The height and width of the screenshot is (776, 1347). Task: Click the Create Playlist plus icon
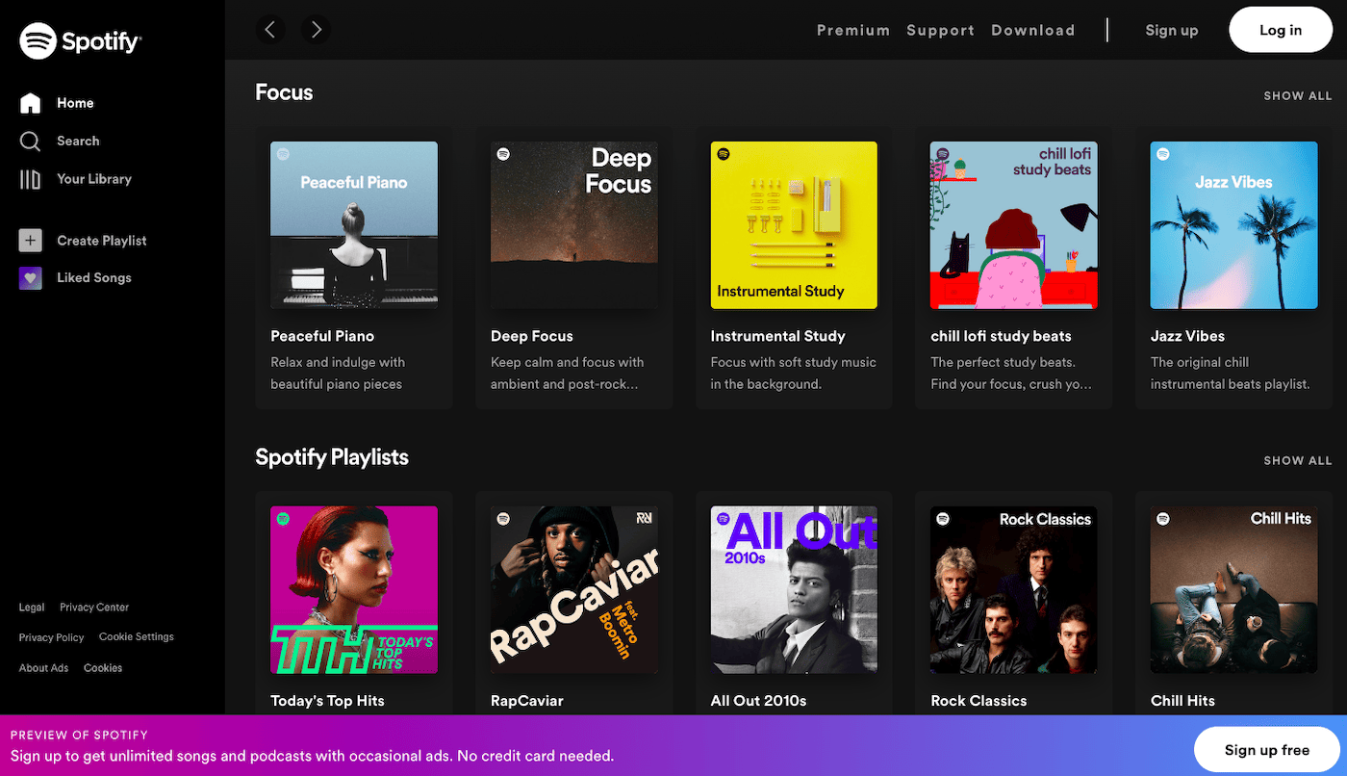pos(31,241)
